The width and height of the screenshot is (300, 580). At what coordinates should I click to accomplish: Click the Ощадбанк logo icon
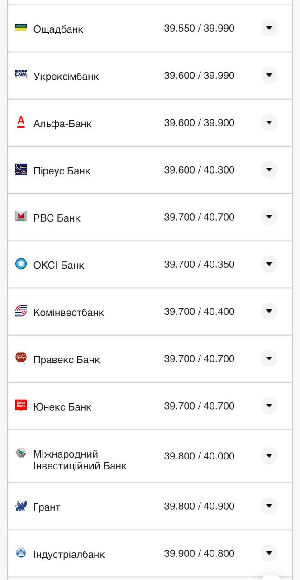pos(21,28)
